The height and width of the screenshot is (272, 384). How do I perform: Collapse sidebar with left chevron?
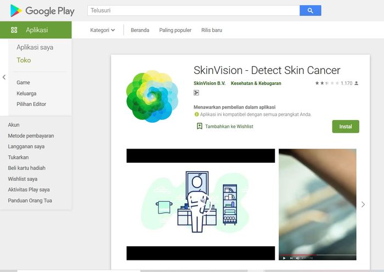(x=4, y=77)
